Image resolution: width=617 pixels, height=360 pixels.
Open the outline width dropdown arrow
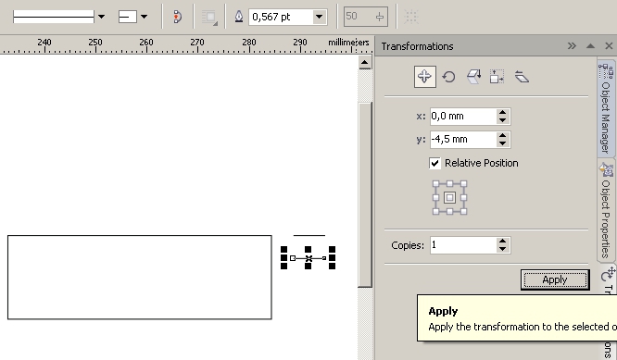coord(319,17)
